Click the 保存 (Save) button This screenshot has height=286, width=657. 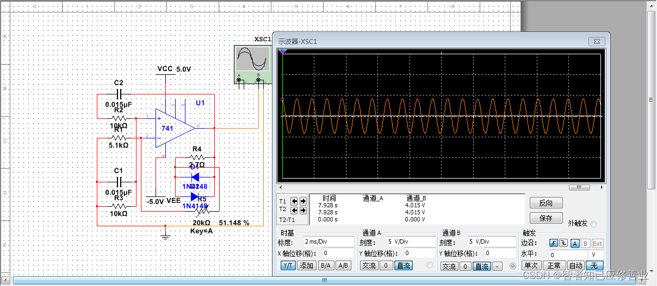tap(546, 218)
